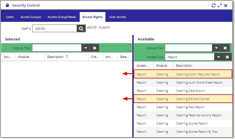Select the Cleaning RAG Report row
Screen dimensions: 235x139
click(183, 107)
